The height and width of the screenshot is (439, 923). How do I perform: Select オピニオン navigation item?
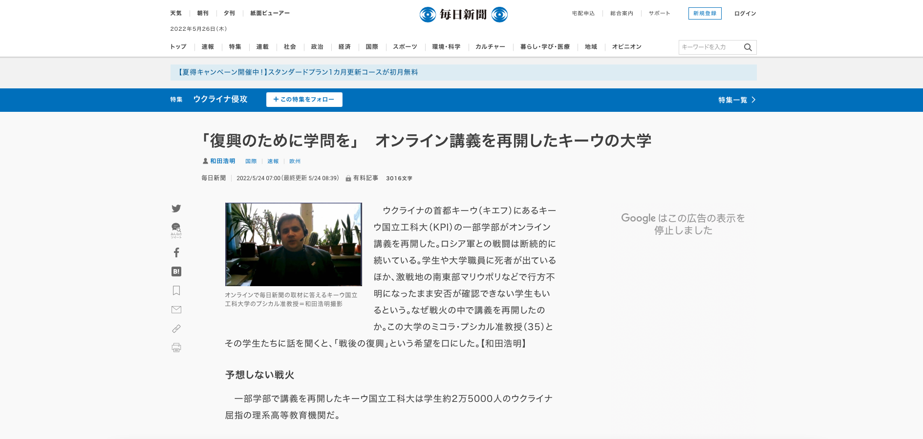(x=626, y=47)
